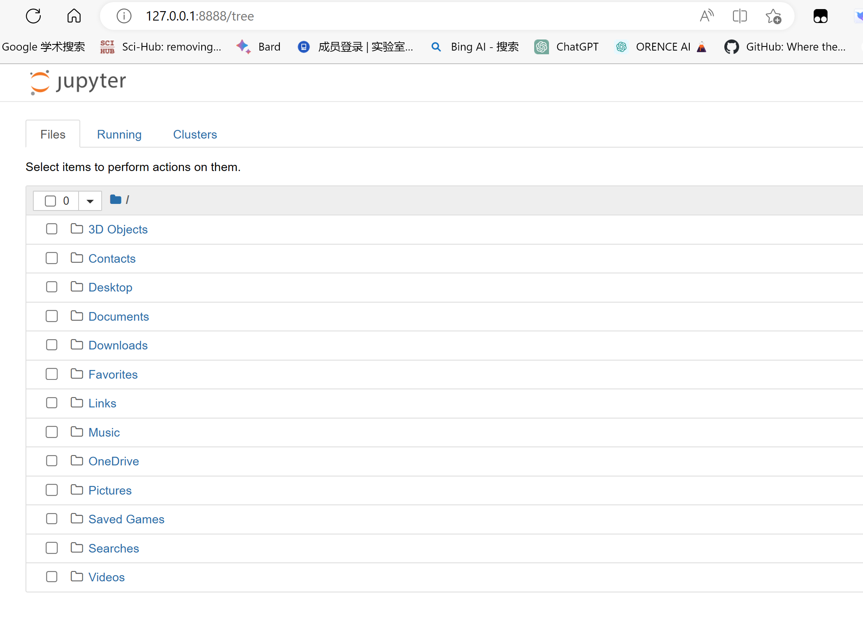This screenshot has height=636, width=863.
Task: Open the OneDrive folder link
Action: click(x=114, y=461)
